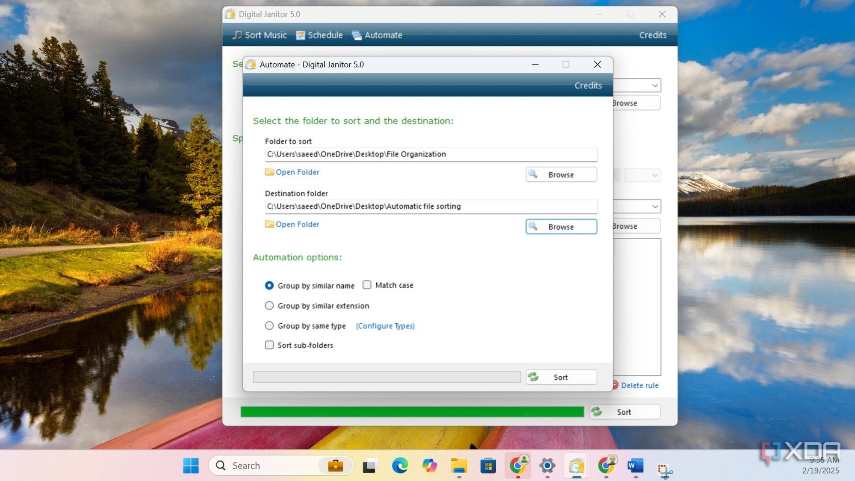
Task: Minimize the Automate dialog
Action: (535, 65)
